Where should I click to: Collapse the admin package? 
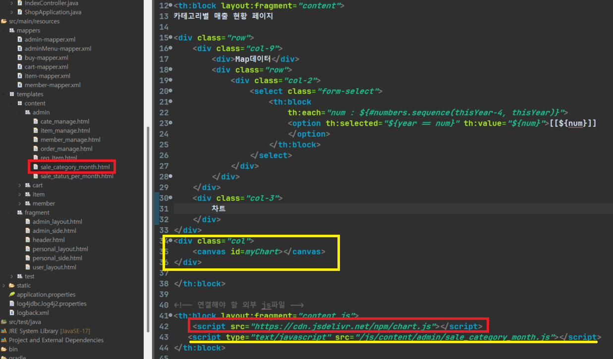click(x=20, y=112)
